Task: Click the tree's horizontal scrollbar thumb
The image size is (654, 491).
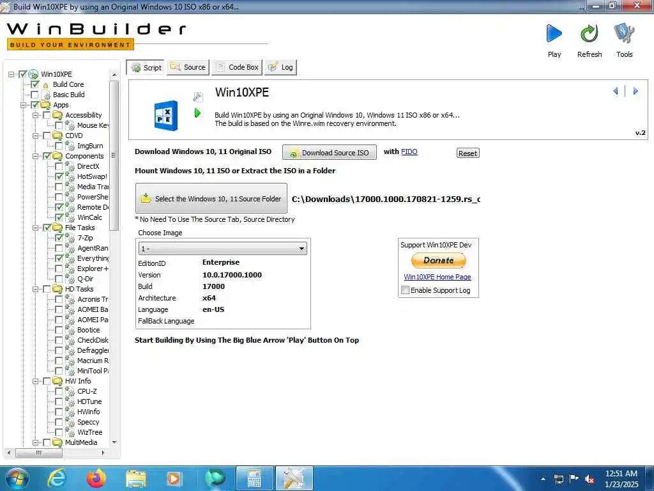Action: pos(39,453)
